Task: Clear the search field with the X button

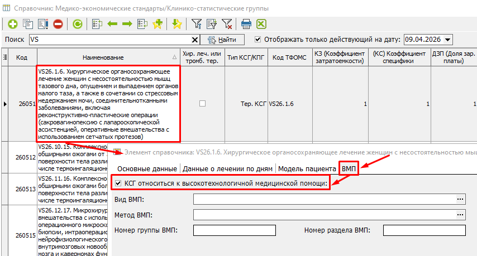Action: tap(195, 40)
